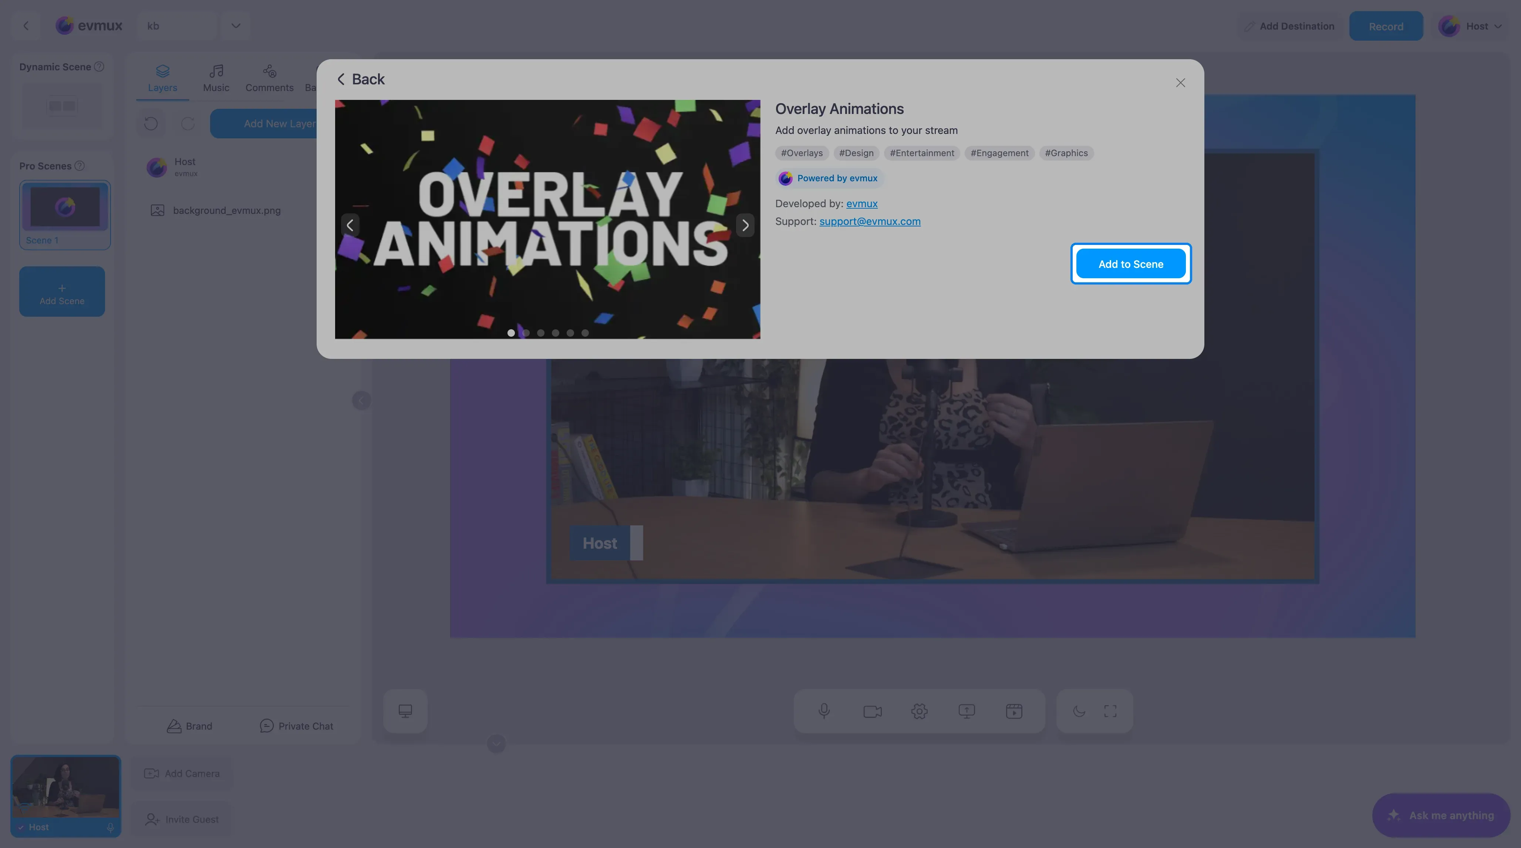This screenshot has height=848, width=1521.
Task: Toggle dark mode moon icon
Action: click(x=1079, y=711)
